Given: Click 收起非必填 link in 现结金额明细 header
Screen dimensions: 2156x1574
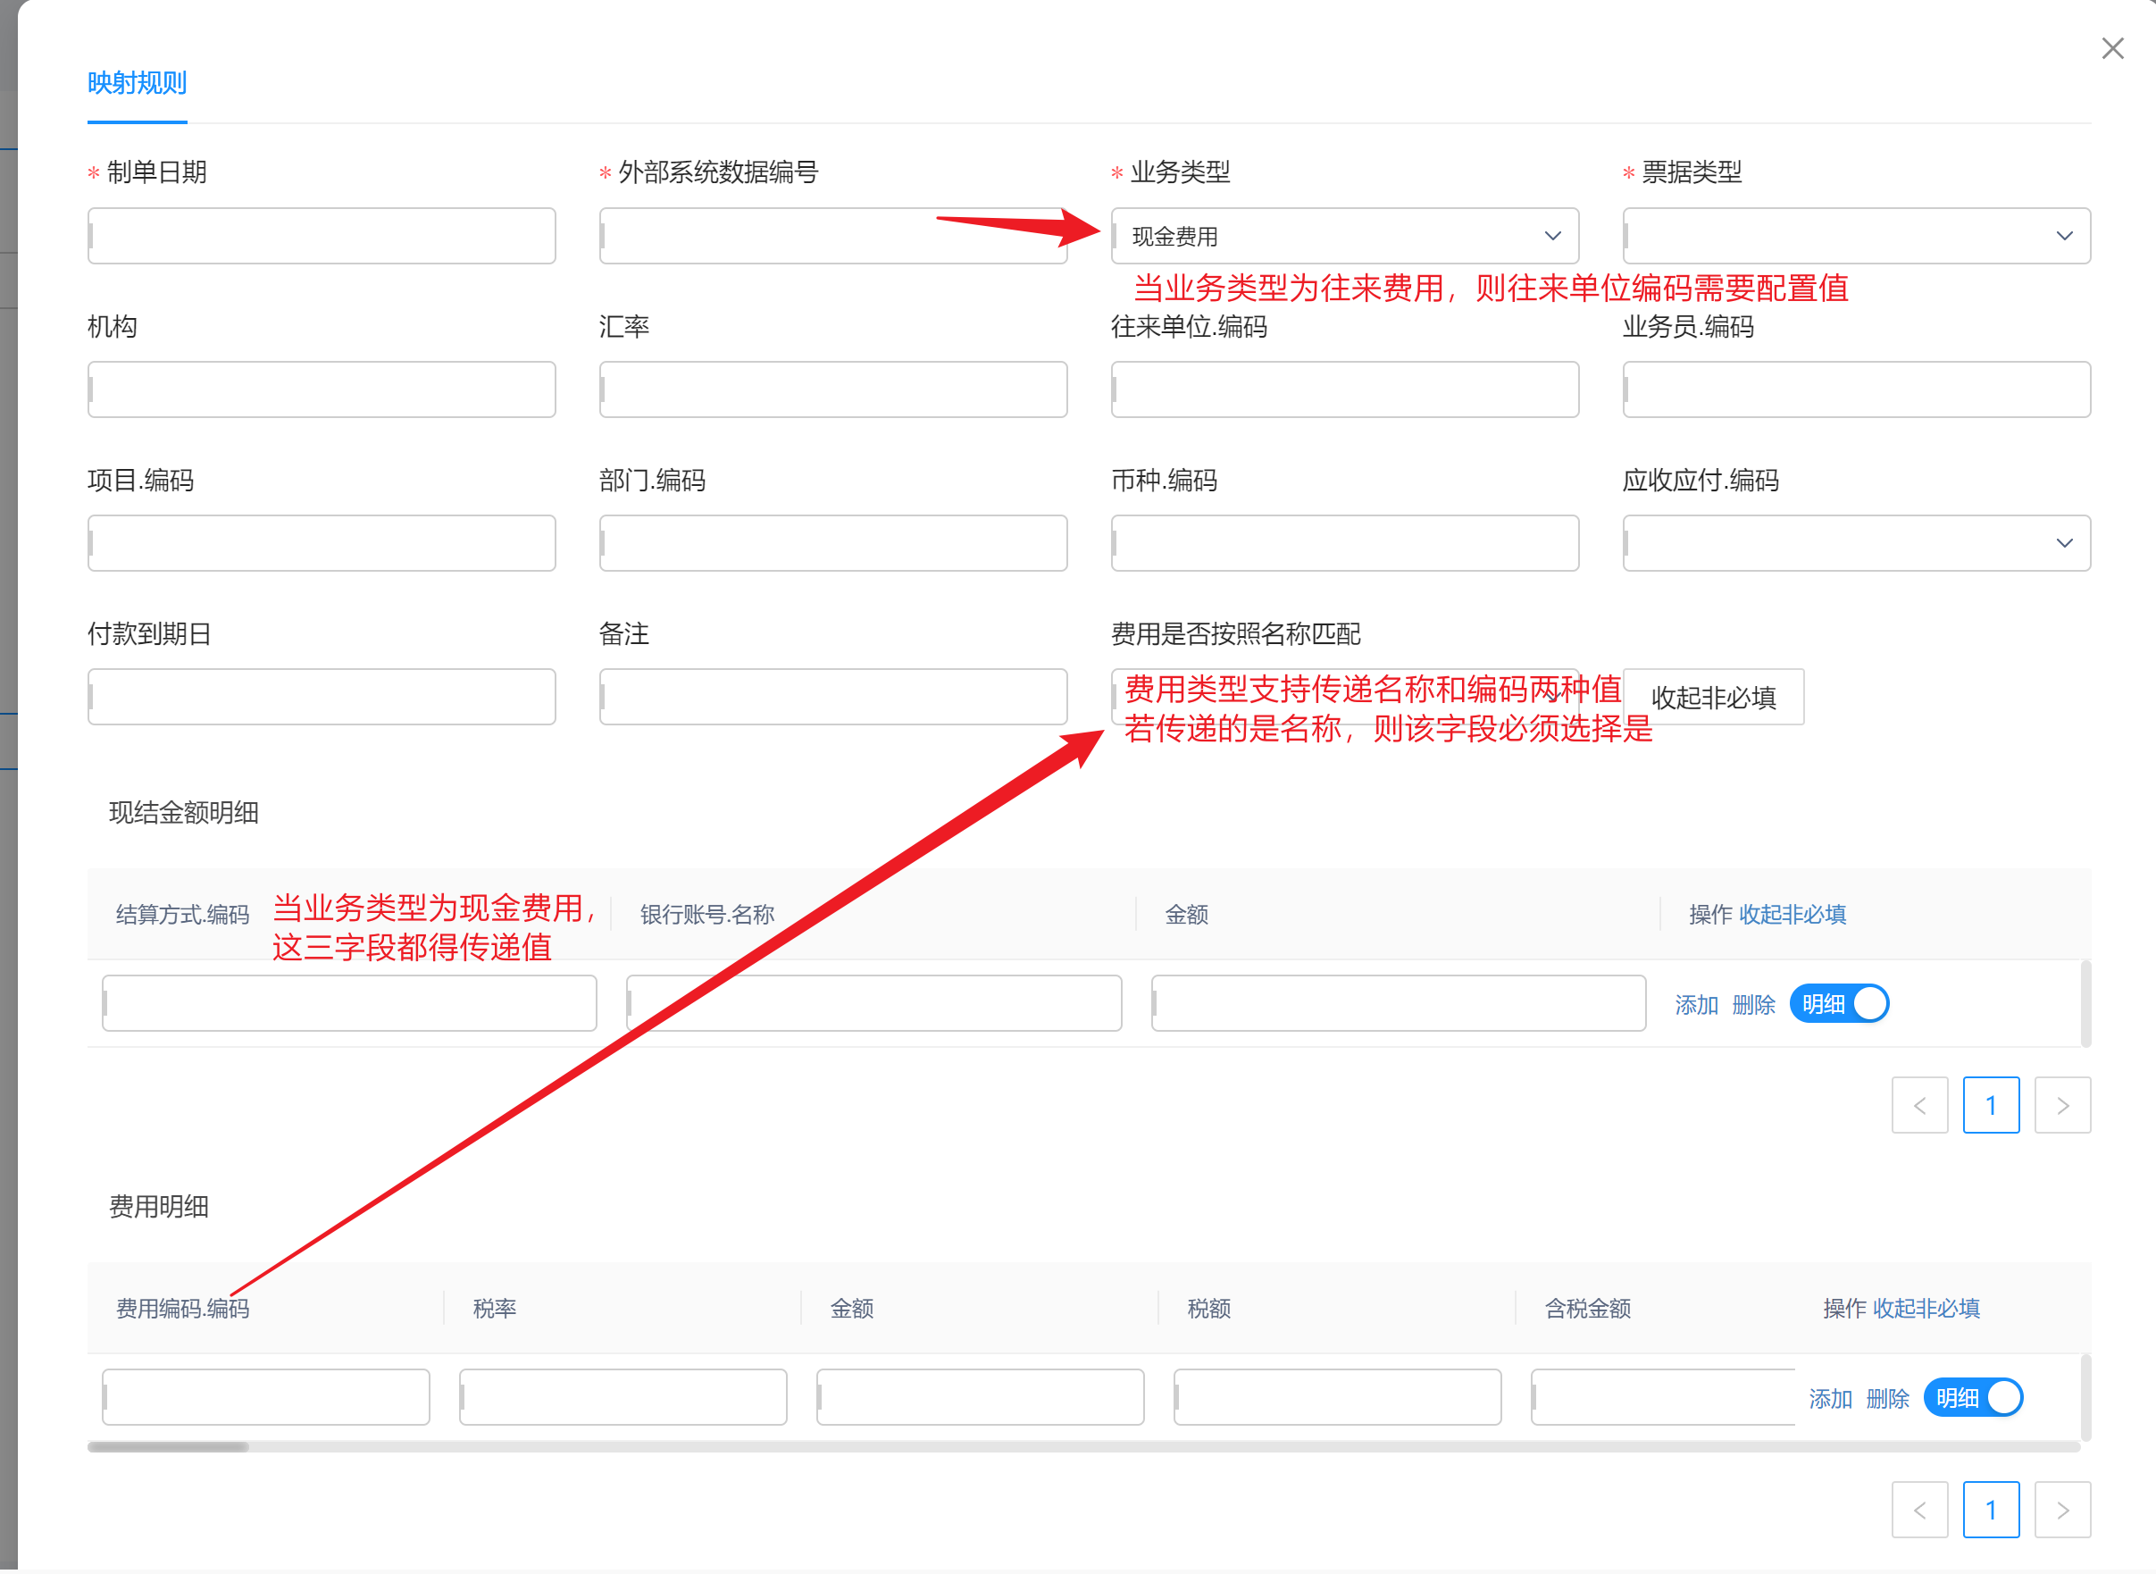Looking at the screenshot, I should [1792, 915].
